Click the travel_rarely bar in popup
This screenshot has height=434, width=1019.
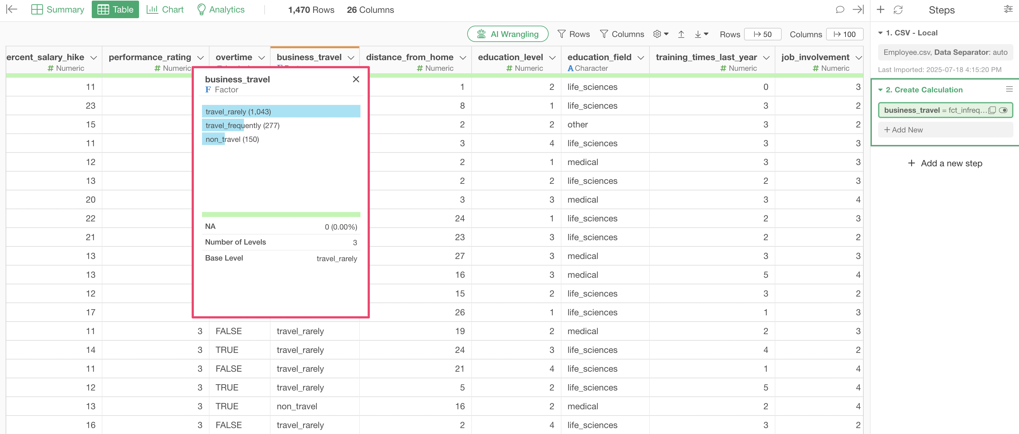point(281,111)
